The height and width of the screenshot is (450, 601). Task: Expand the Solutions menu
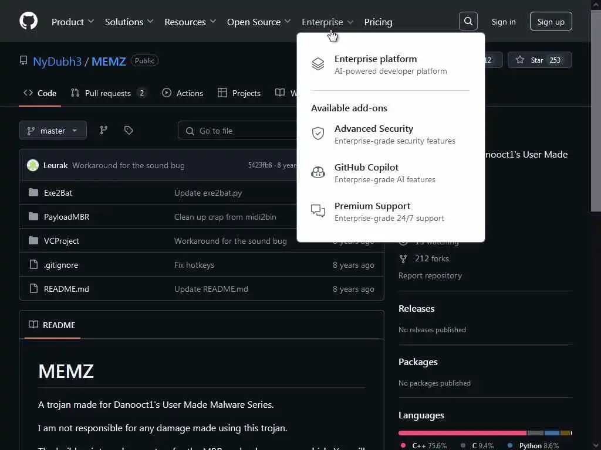(129, 22)
